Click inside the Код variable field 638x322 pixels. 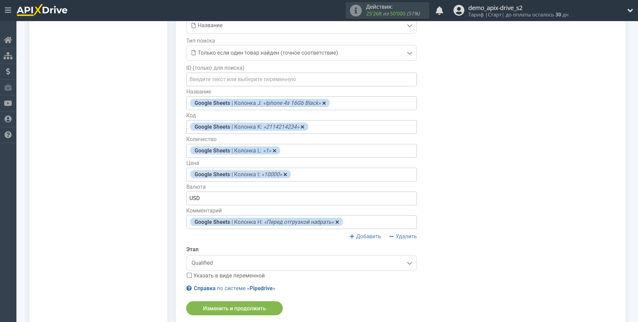(301, 127)
